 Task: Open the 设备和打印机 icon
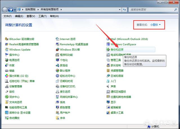[x=57, y=86]
